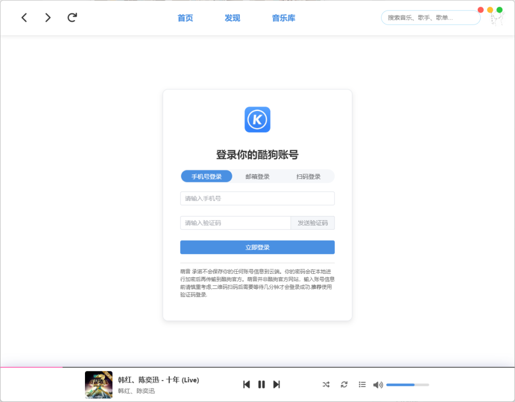The width and height of the screenshot is (515, 402).
Task: Seek on the pink playback progress bar
Action: (x=257, y=367)
